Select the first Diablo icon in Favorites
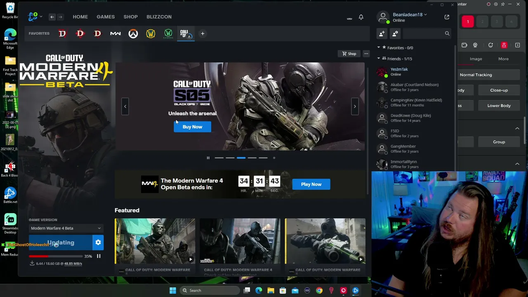Screen dimensions: 528x297 click(x=62, y=33)
